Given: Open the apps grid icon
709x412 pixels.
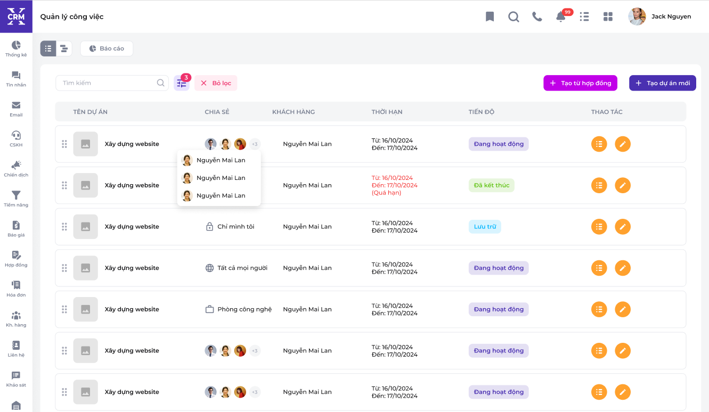Looking at the screenshot, I should coord(608,17).
